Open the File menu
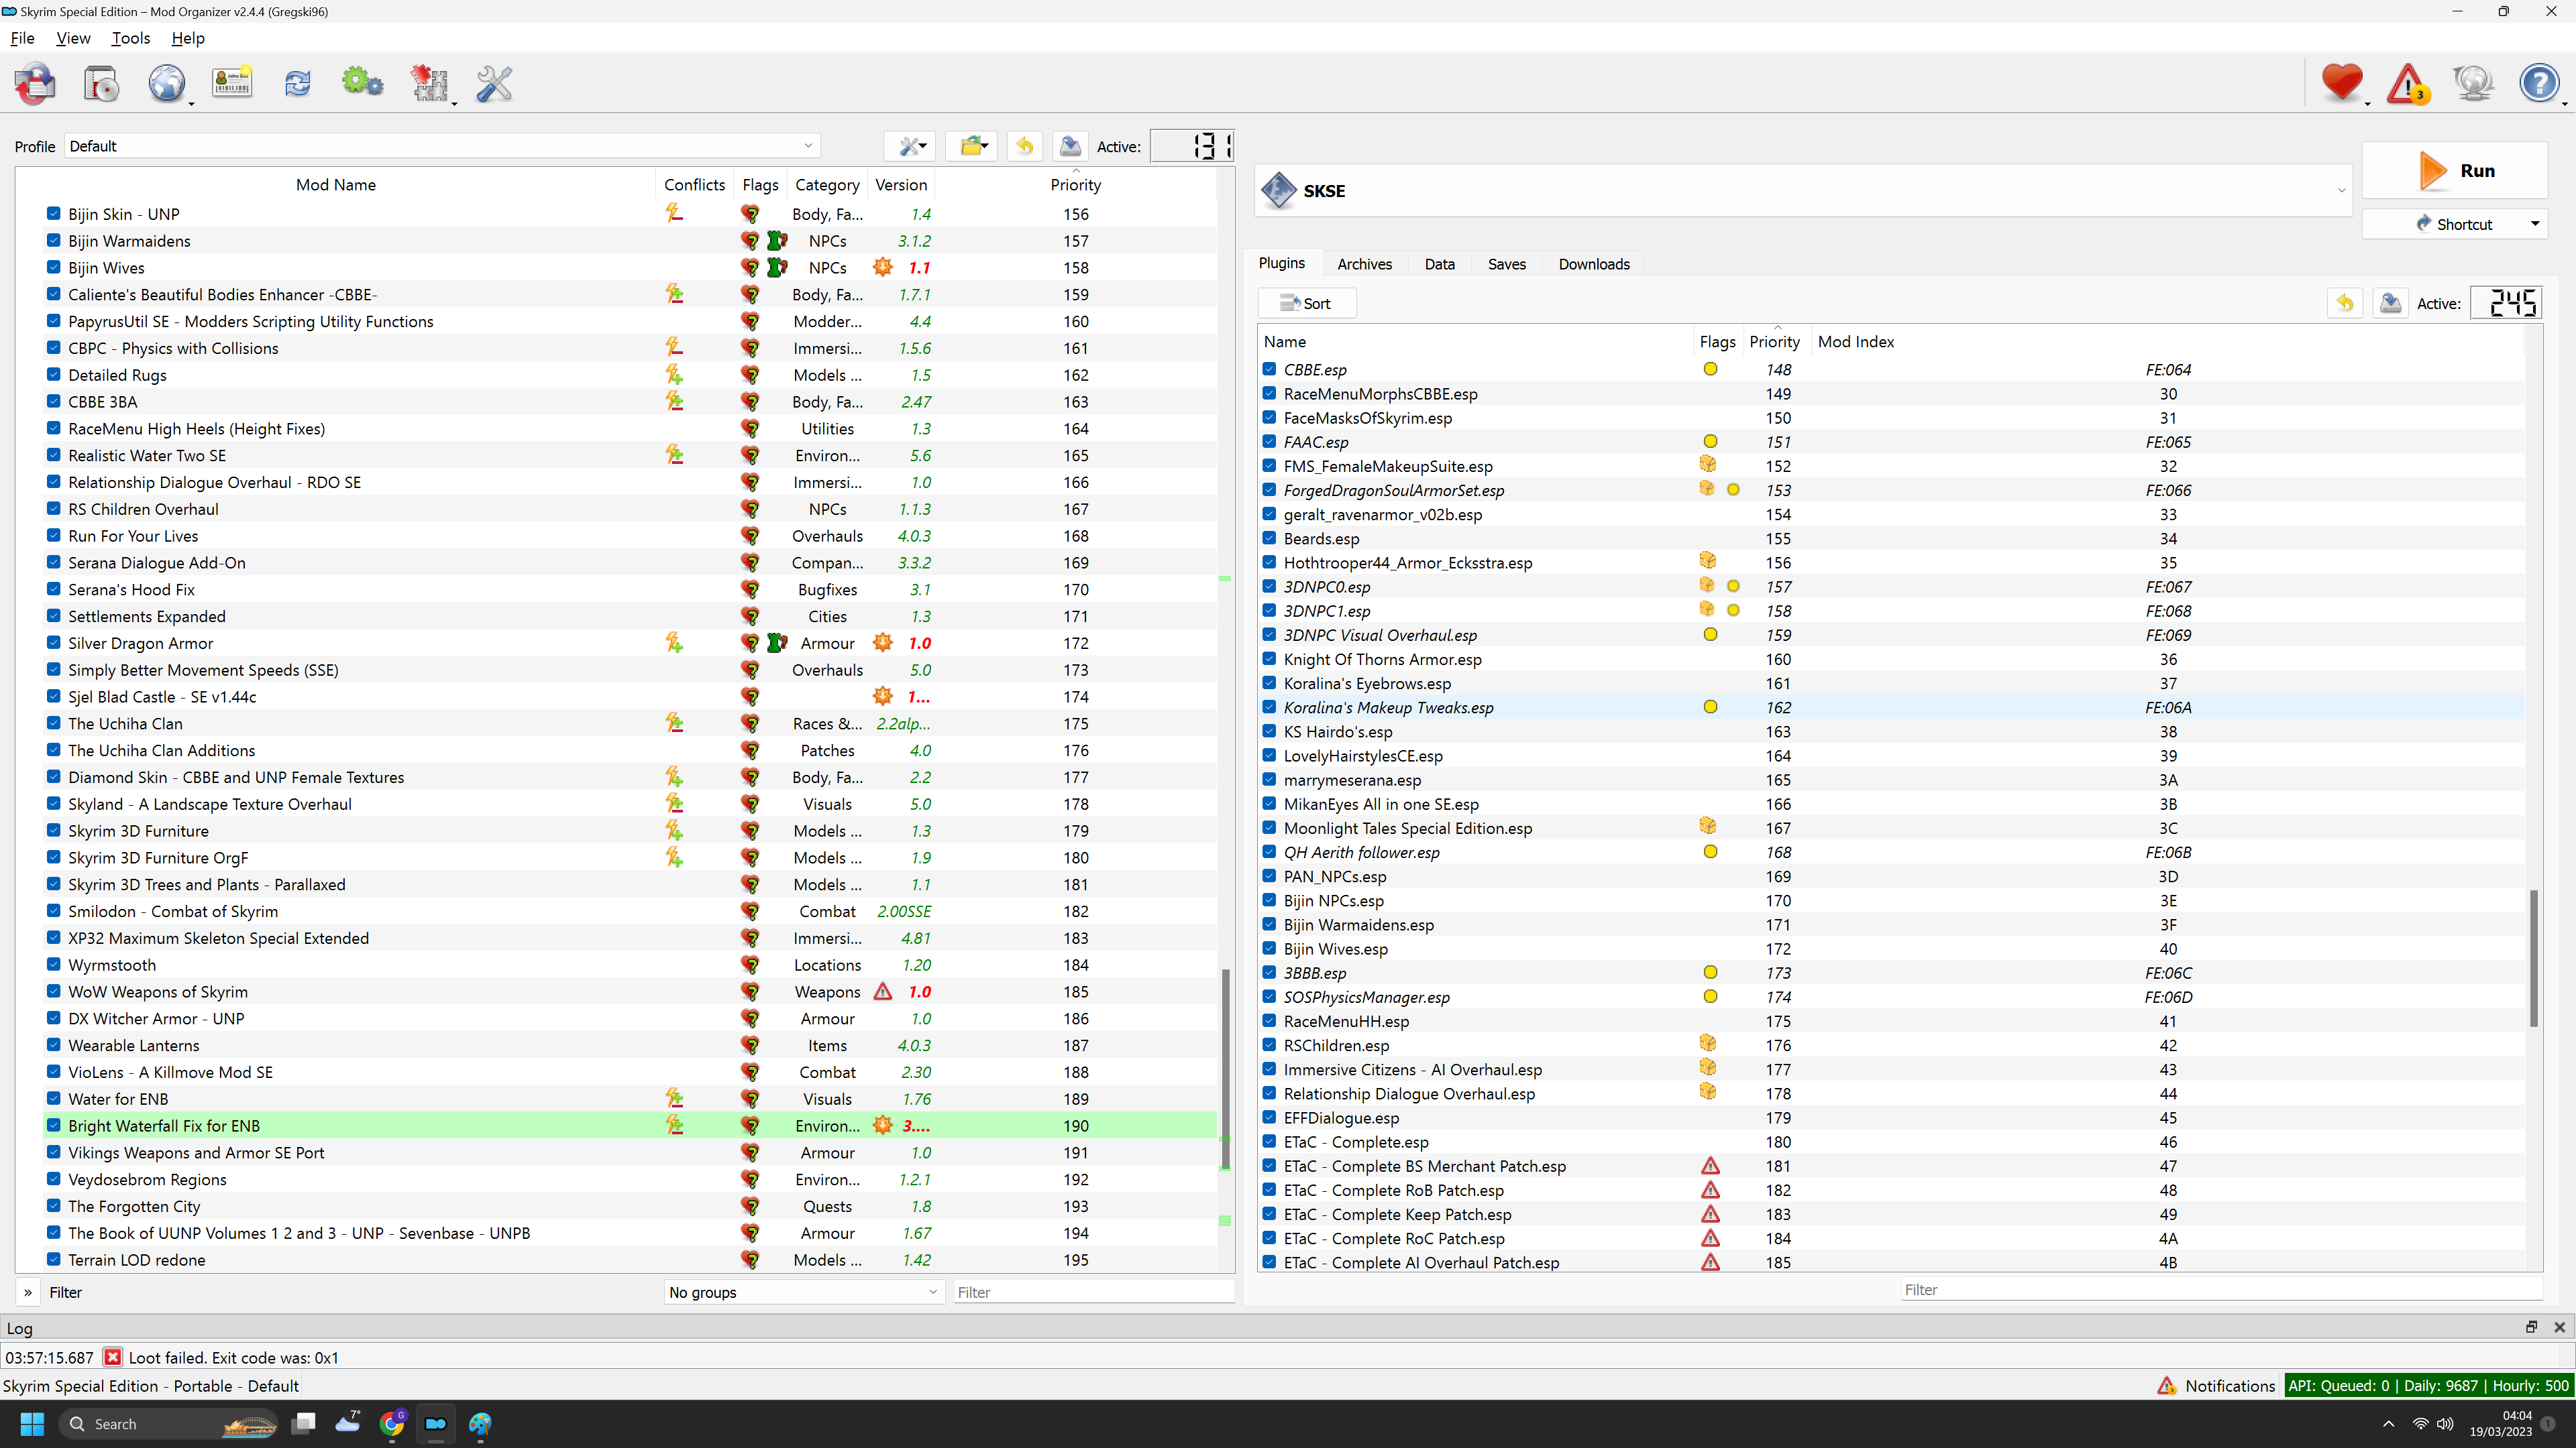Viewport: 2576px width, 1448px height. click(x=22, y=38)
